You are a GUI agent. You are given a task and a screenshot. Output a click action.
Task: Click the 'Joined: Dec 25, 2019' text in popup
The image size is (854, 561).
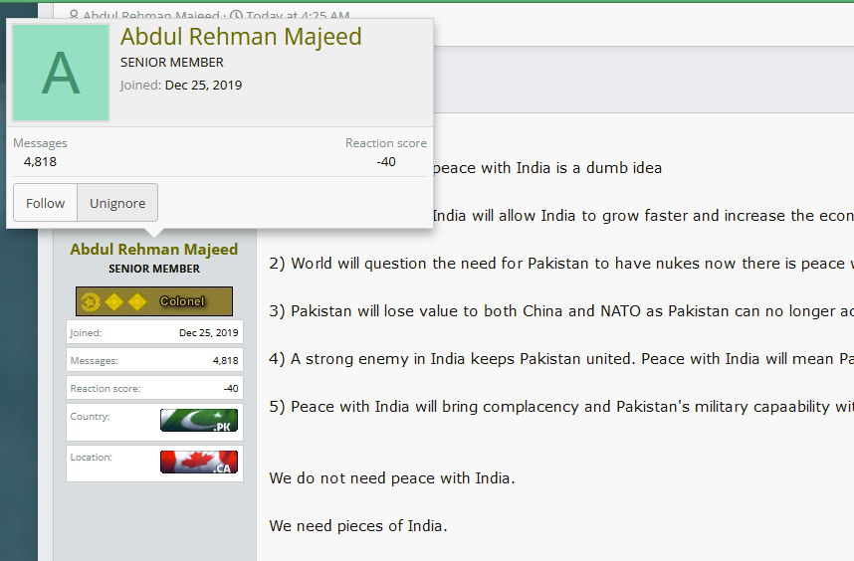181,86
